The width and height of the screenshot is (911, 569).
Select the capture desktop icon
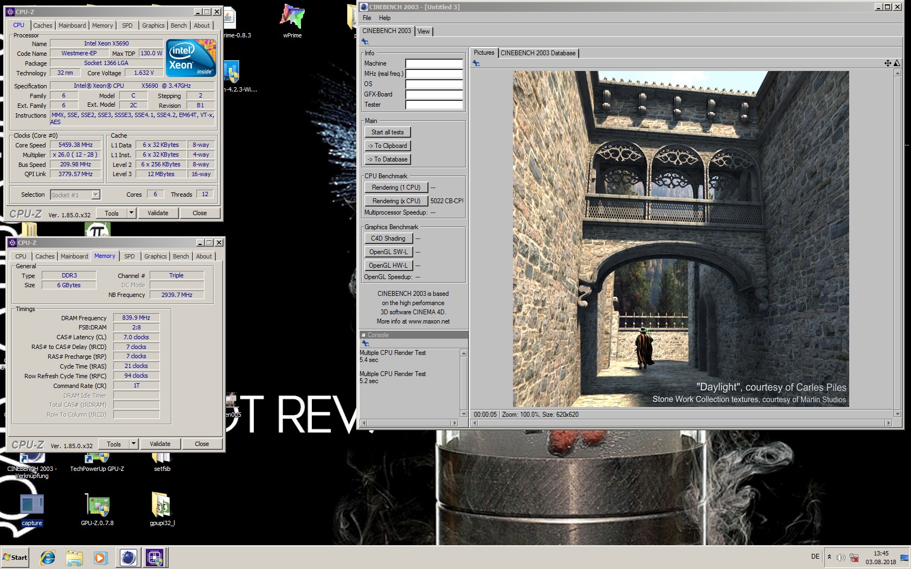[x=32, y=510]
